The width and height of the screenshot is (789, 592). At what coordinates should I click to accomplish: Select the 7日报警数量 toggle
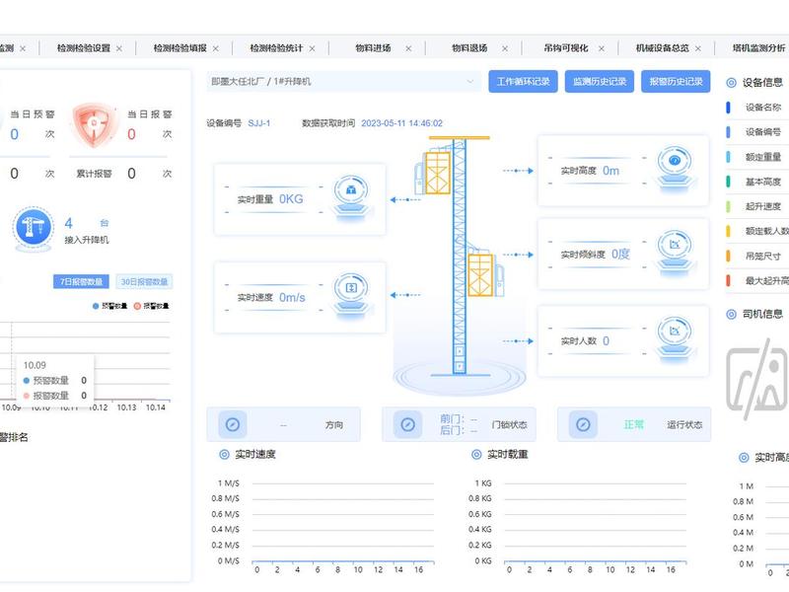coord(81,282)
